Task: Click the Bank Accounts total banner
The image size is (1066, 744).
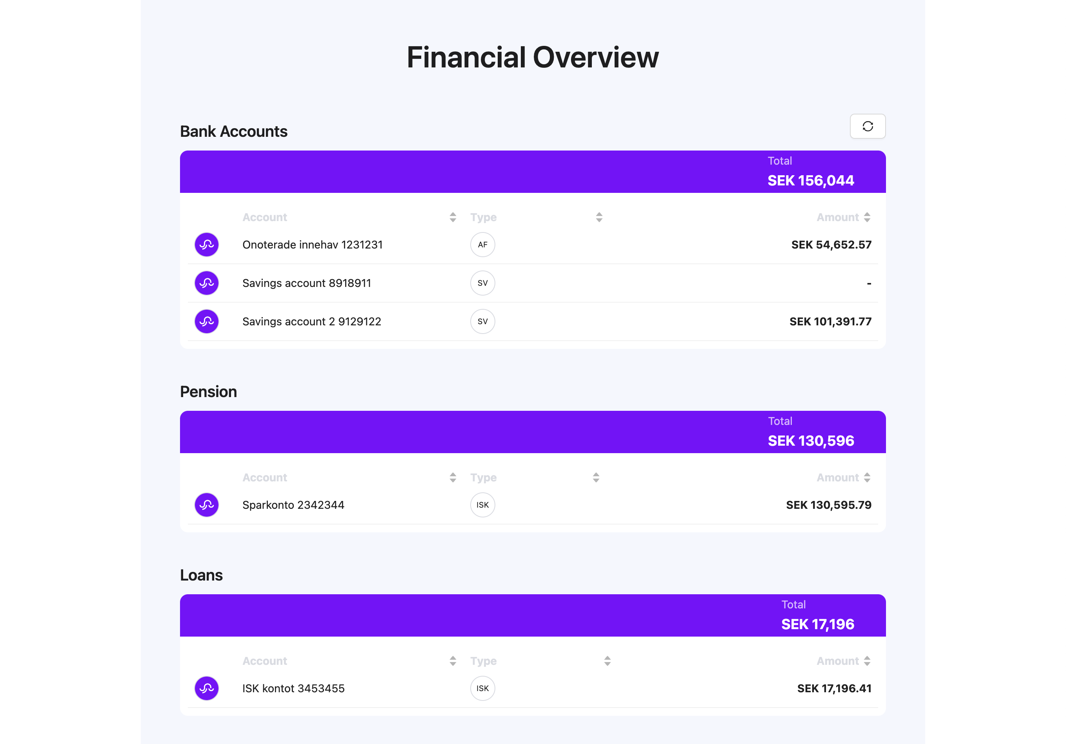Action: [533, 172]
